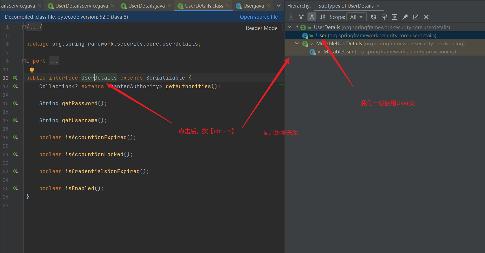The width and height of the screenshot is (485, 253).
Task: Open the Scope dropdown showing All
Action: coord(356,17)
